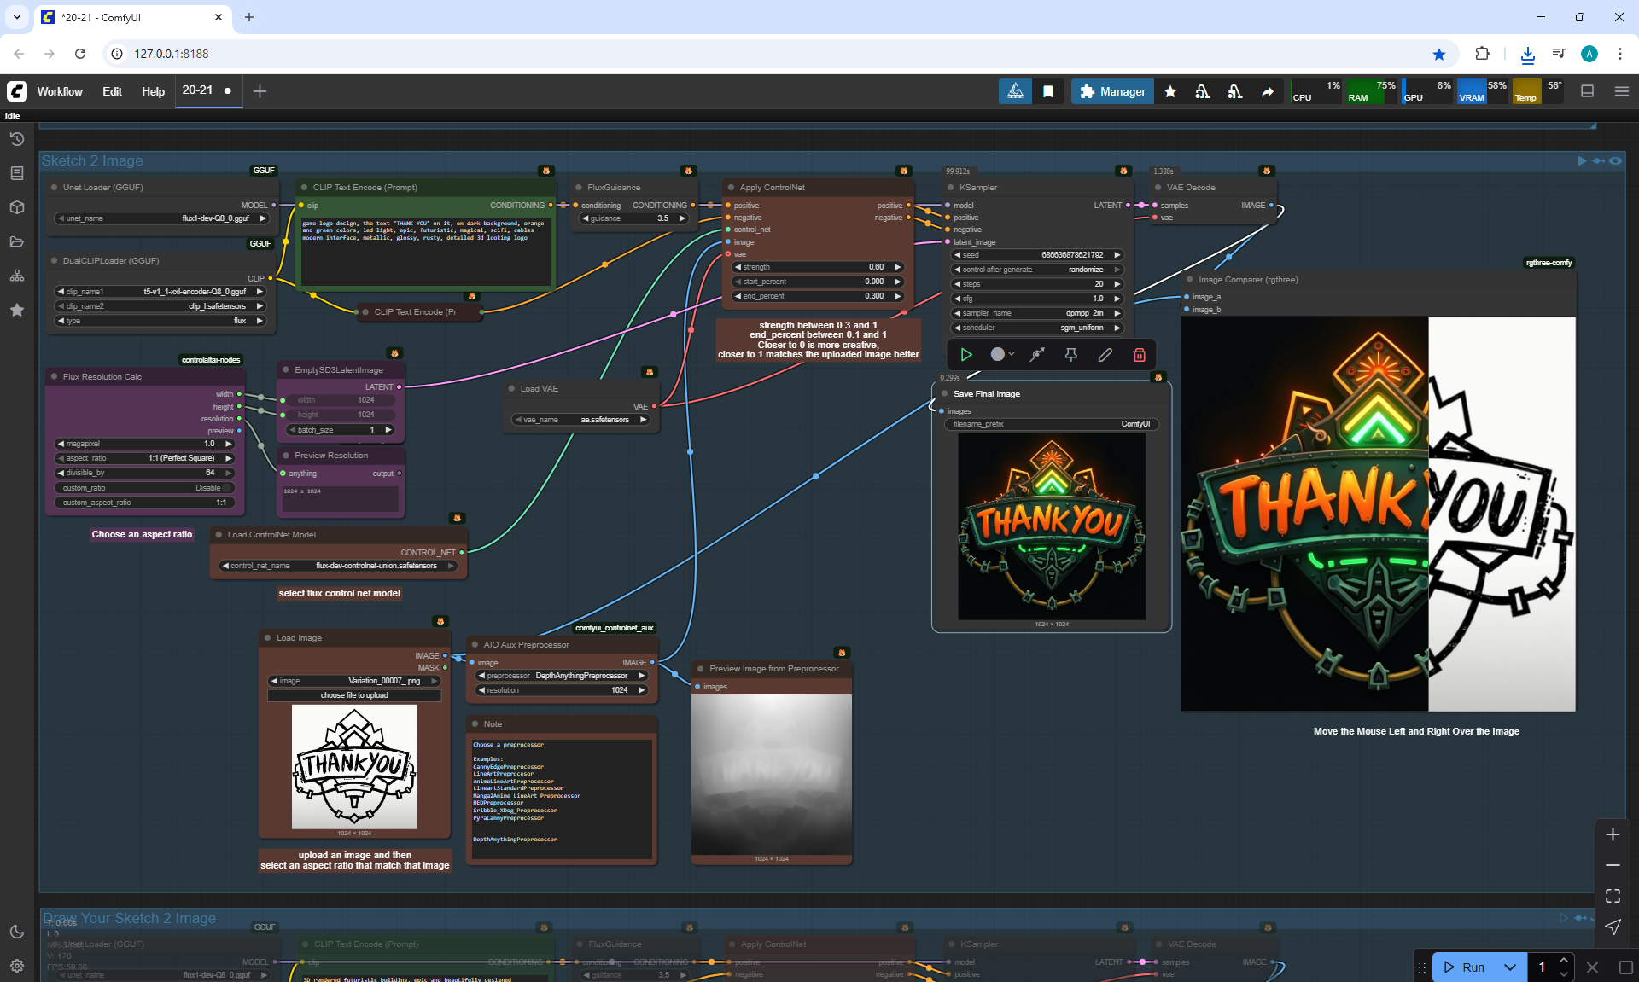The height and width of the screenshot is (982, 1639).
Task: Open the node library cube icon
Action: 16,207
